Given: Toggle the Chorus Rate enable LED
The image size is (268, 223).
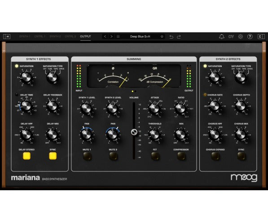Looking at the screenshot, I should pos(205,95).
